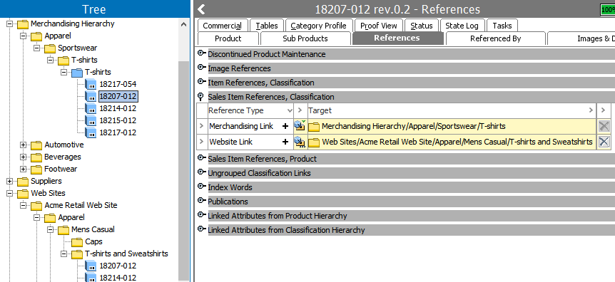Collapse the Sportswear tree node
The height and width of the screenshot is (282, 615).
pyautogui.click(x=37, y=48)
